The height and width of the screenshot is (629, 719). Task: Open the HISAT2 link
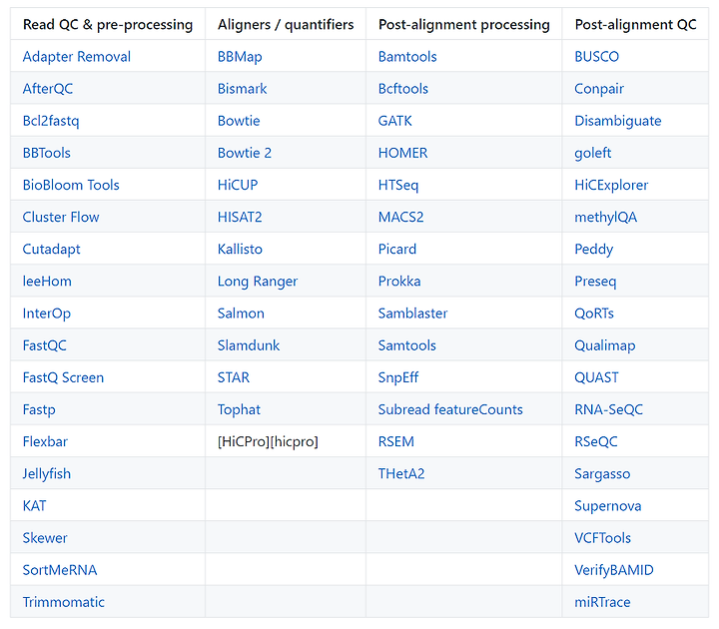(240, 217)
